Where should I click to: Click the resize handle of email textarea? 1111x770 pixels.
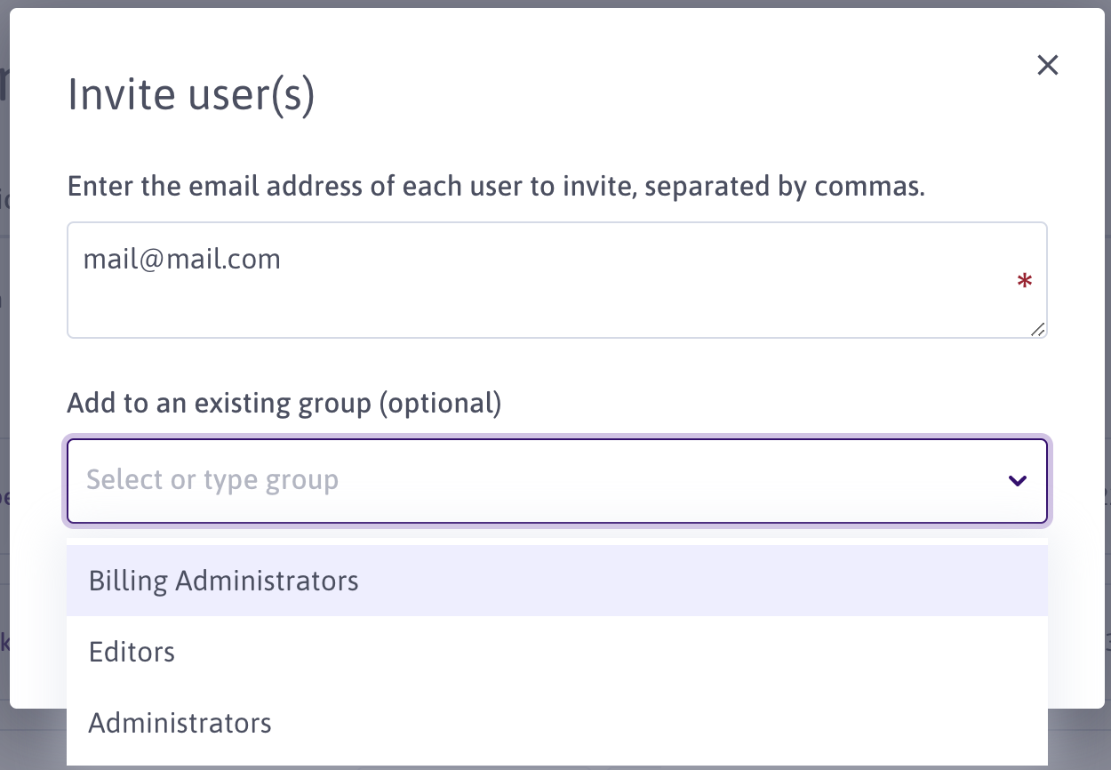tap(1037, 329)
